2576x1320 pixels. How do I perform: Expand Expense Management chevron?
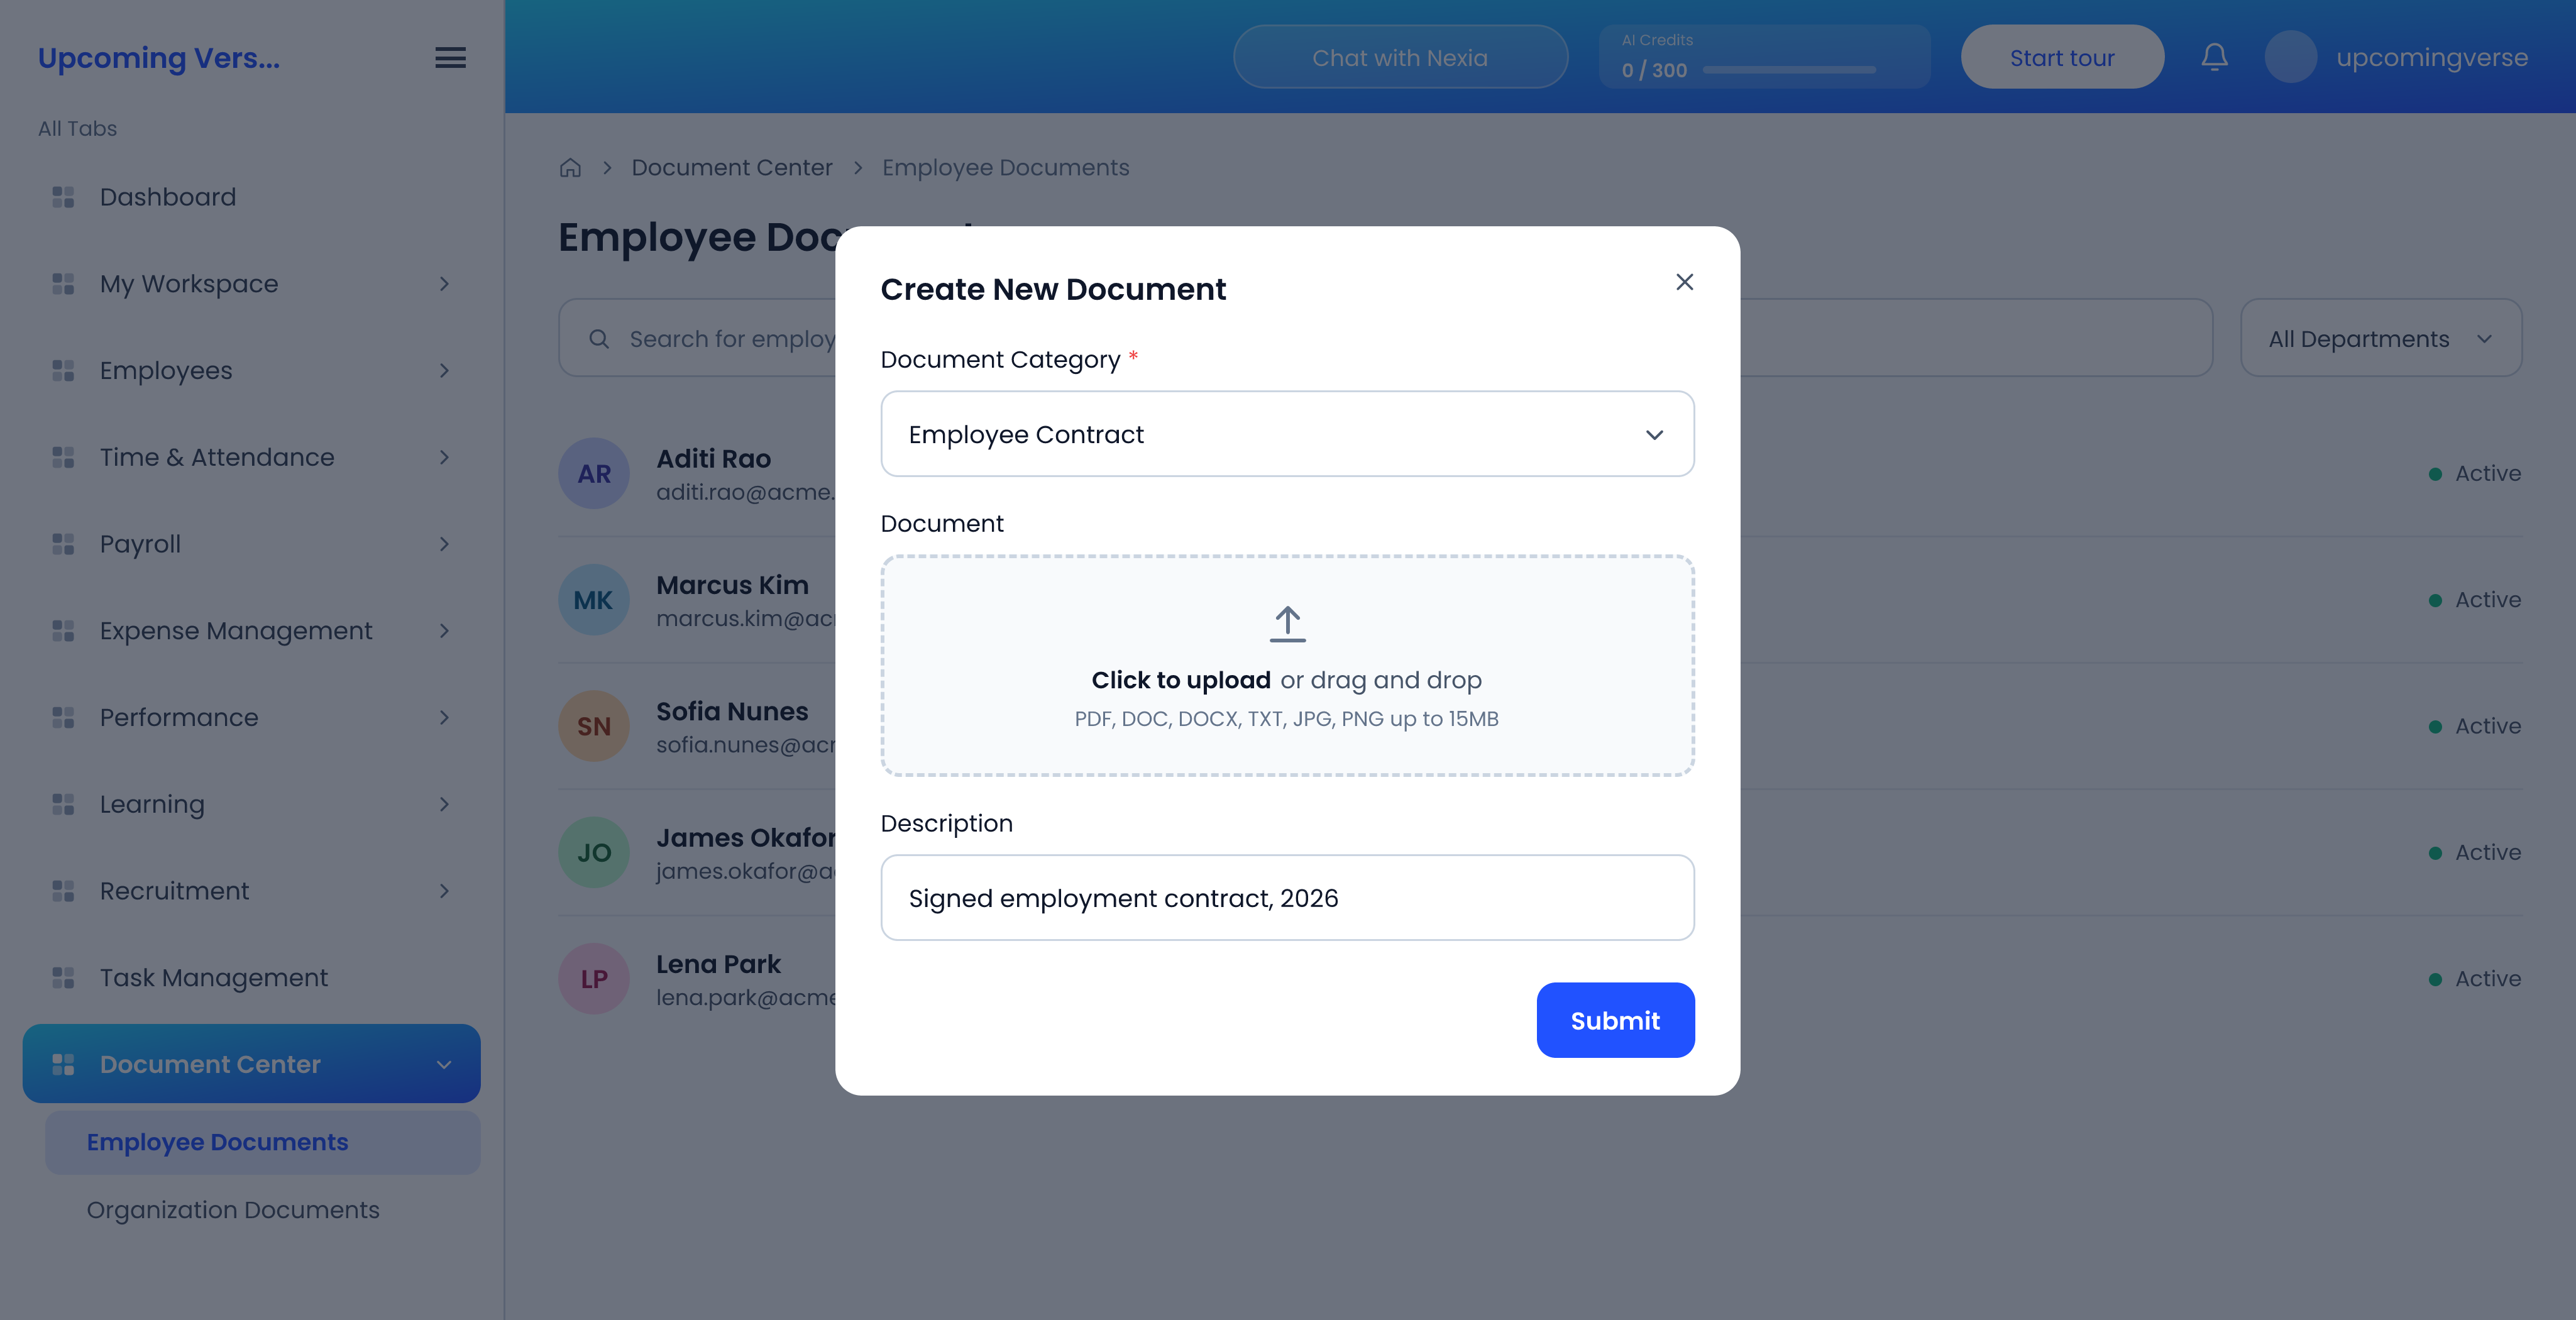[444, 631]
